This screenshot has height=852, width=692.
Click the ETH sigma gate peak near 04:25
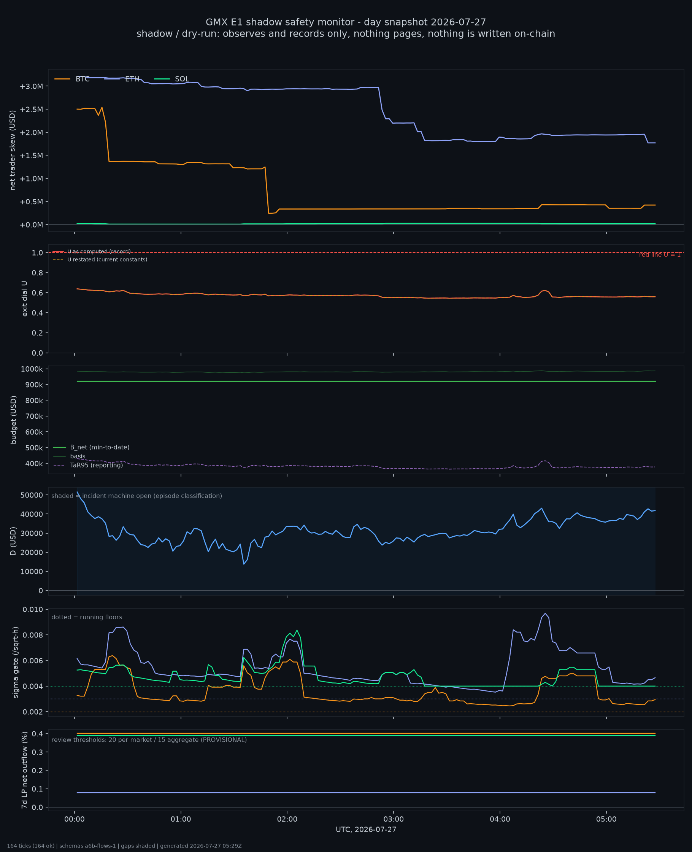[545, 614]
